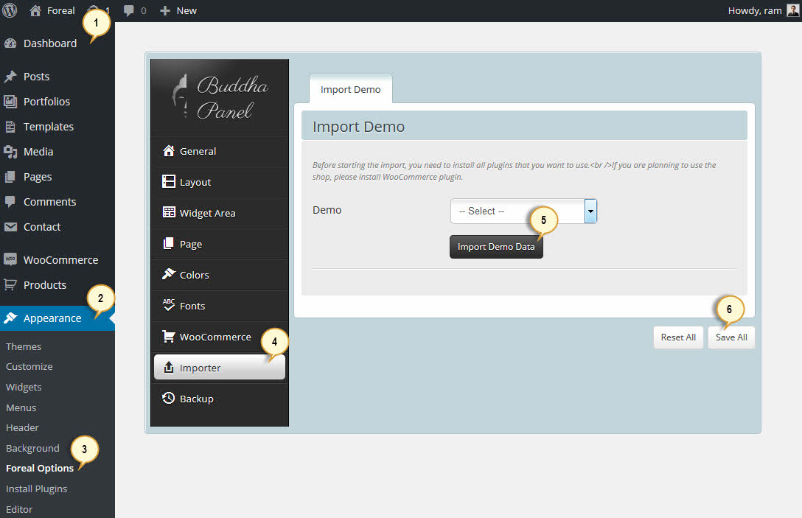Click the Appearance label in sidebar
The image size is (802, 518).
pos(52,318)
